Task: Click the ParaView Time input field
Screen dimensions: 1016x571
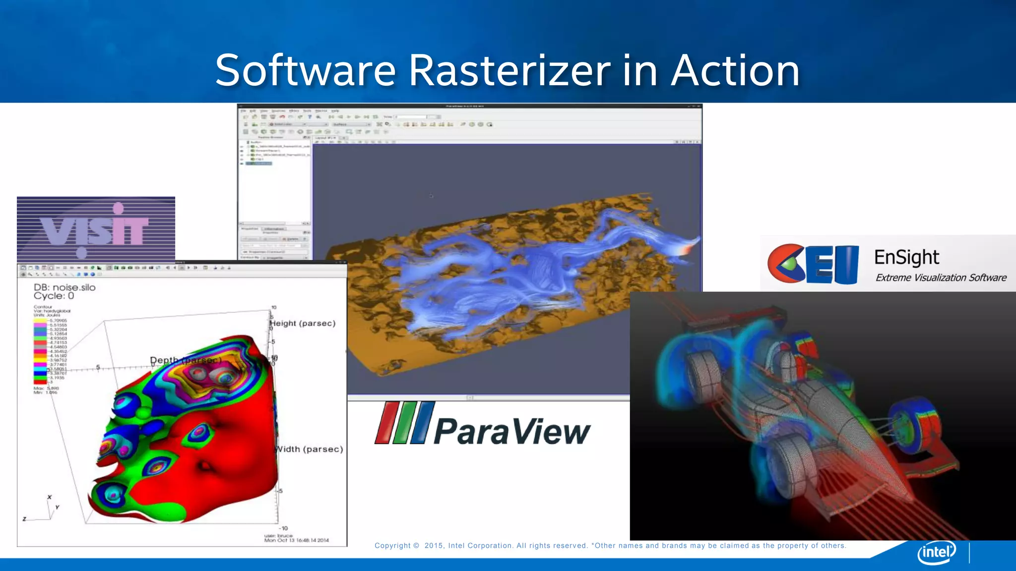Action: click(410, 117)
